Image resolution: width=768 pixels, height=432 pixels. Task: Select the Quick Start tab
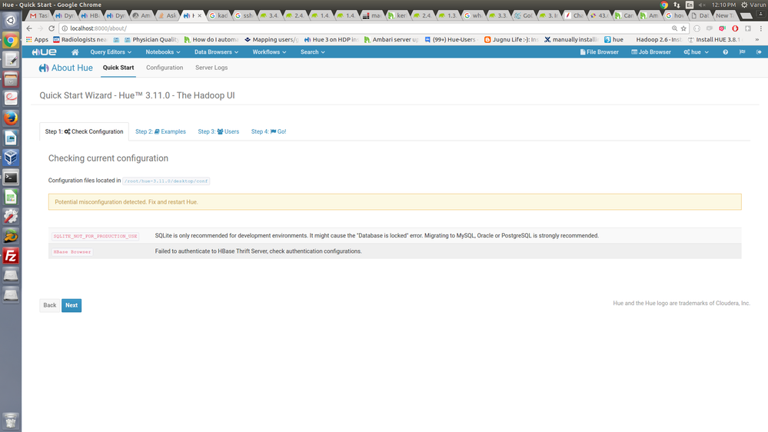pyautogui.click(x=118, y=68)
